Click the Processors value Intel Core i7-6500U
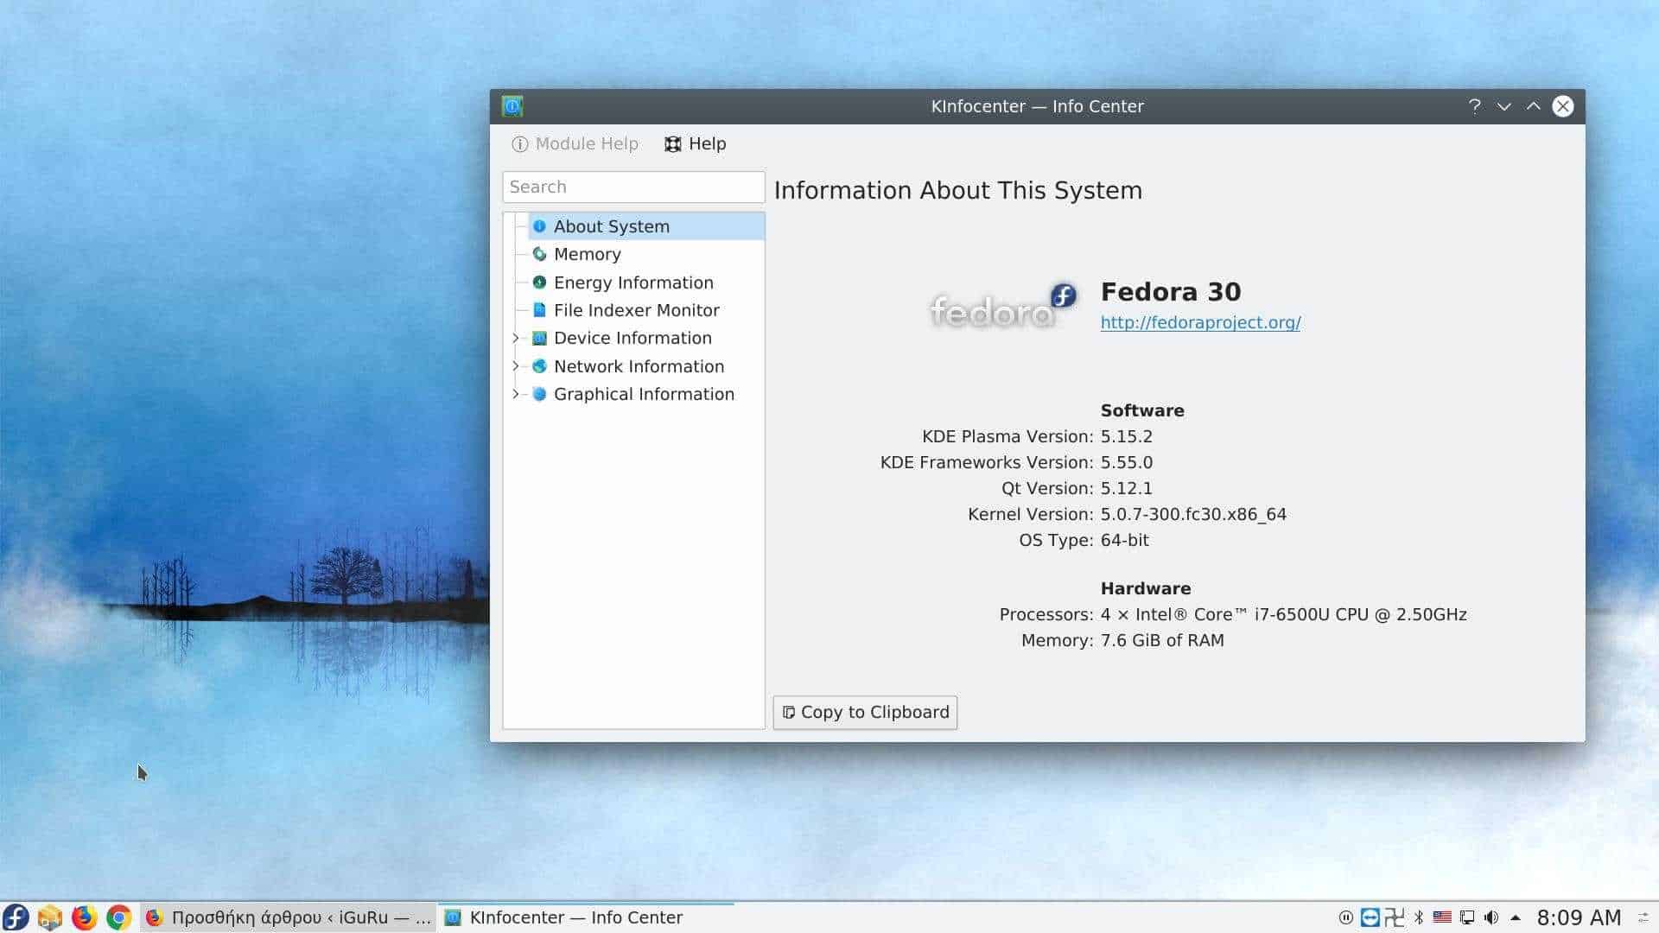 (x=1283, y=615)
